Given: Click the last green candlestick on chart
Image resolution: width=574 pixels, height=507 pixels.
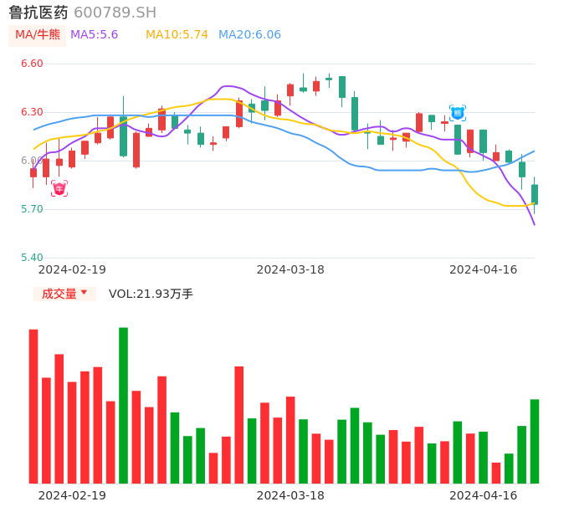Looking at the screenshot, I should (535, 194).
